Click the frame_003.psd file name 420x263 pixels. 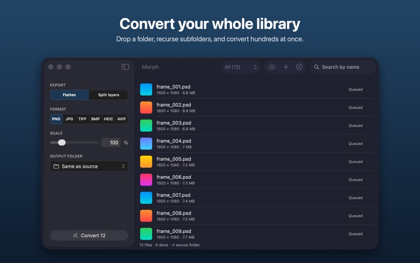point(174,123)
